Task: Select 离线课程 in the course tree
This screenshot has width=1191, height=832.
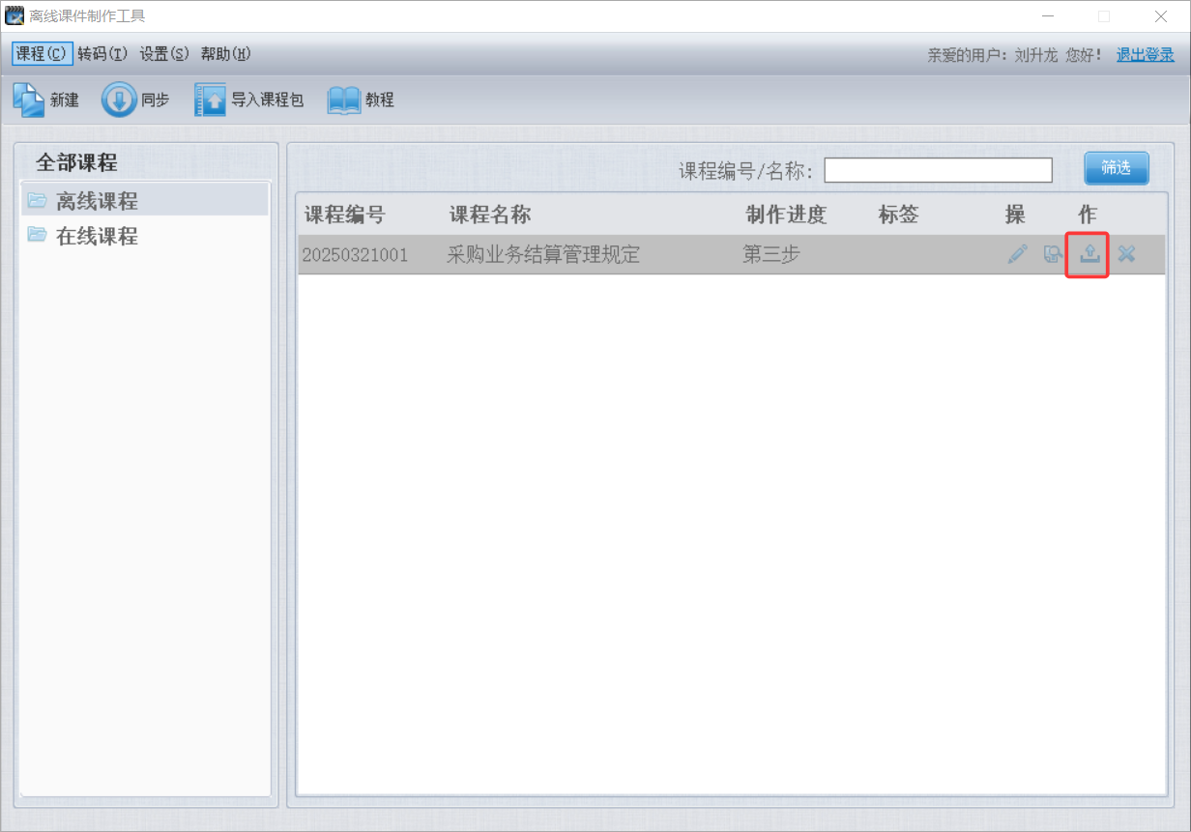Action: 97,201
